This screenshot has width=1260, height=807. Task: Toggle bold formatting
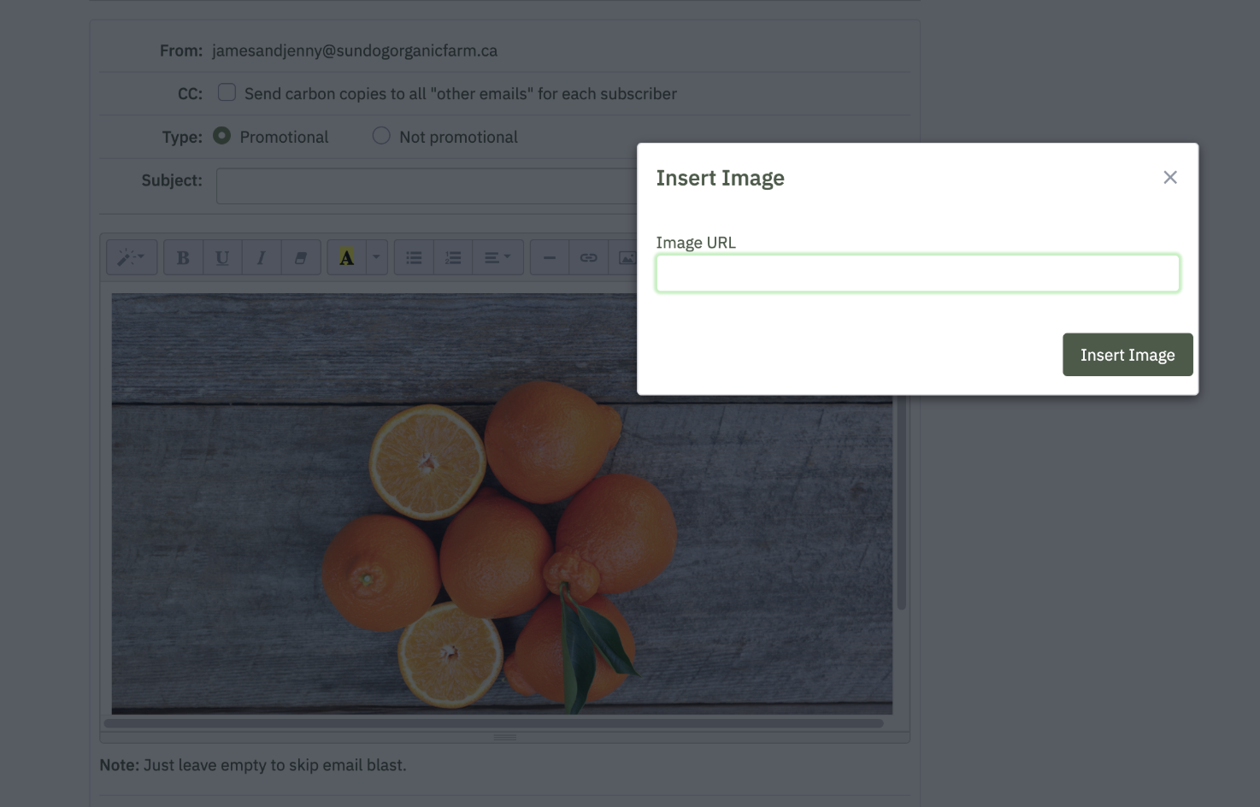pos(183,257)
